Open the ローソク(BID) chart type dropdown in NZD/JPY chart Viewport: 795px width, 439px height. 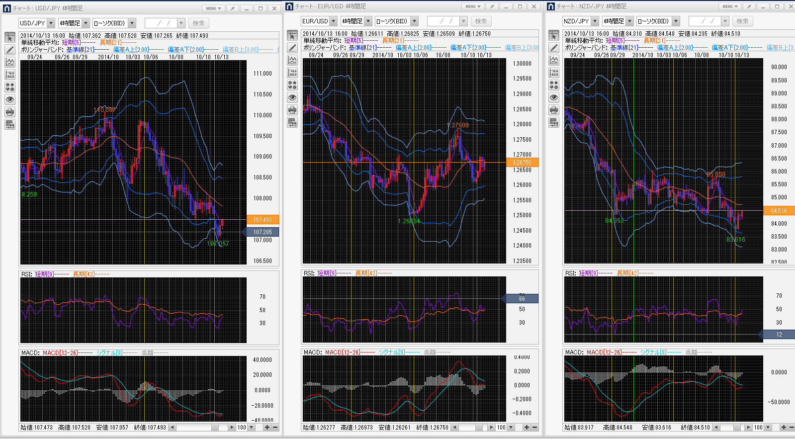coord(676,21)
